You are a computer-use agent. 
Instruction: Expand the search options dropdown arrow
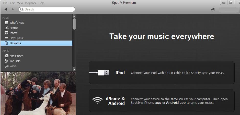click(24, 9)
